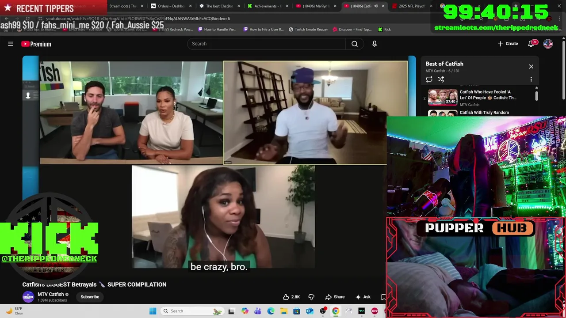Toggle shuffle for Best of Catfish playlist
The width and height of the screenshot is (566, 318).
click(x=441, y=79)
